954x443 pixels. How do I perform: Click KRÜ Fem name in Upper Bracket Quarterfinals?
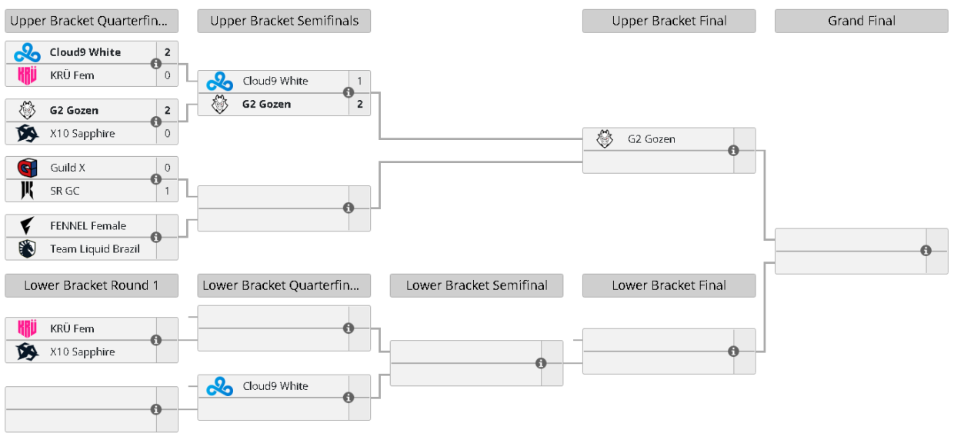(72, 75)
